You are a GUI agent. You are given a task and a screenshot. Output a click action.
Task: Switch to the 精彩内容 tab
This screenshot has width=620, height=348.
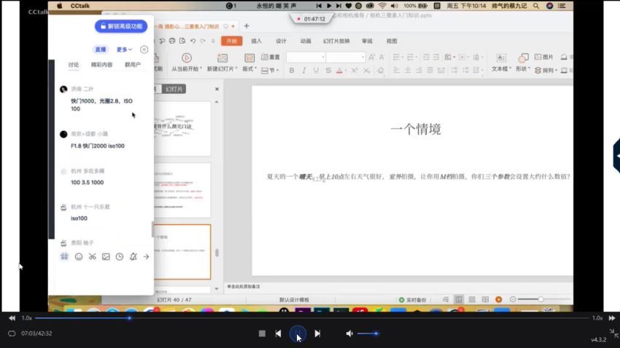tap(101, 65)
